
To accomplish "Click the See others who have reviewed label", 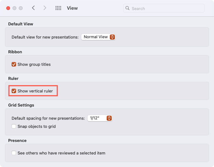I will (x=62, y=153).
